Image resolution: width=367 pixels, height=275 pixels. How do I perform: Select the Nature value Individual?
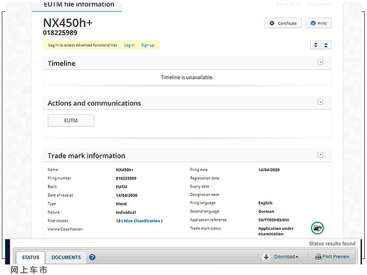[x=126, y=212]
